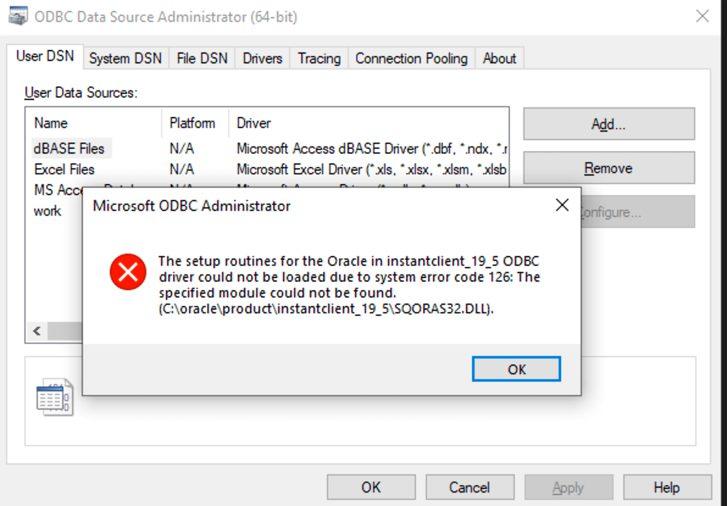Open the File DSN tab

coord(202,59)
